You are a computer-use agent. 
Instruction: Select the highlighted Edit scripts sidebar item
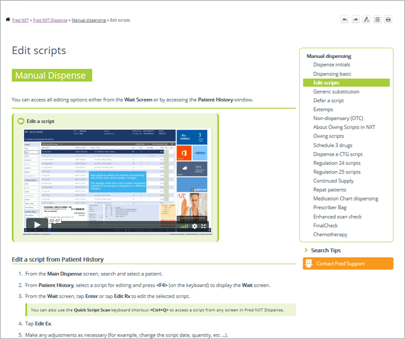point(346,82)
